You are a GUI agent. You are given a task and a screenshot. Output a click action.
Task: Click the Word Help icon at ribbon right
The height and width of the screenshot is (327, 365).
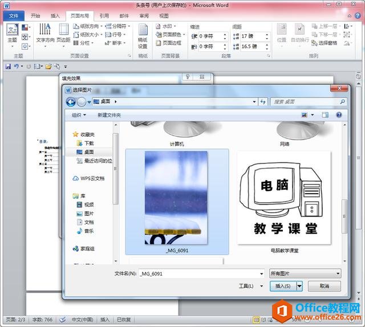click(x=358, y=16)
